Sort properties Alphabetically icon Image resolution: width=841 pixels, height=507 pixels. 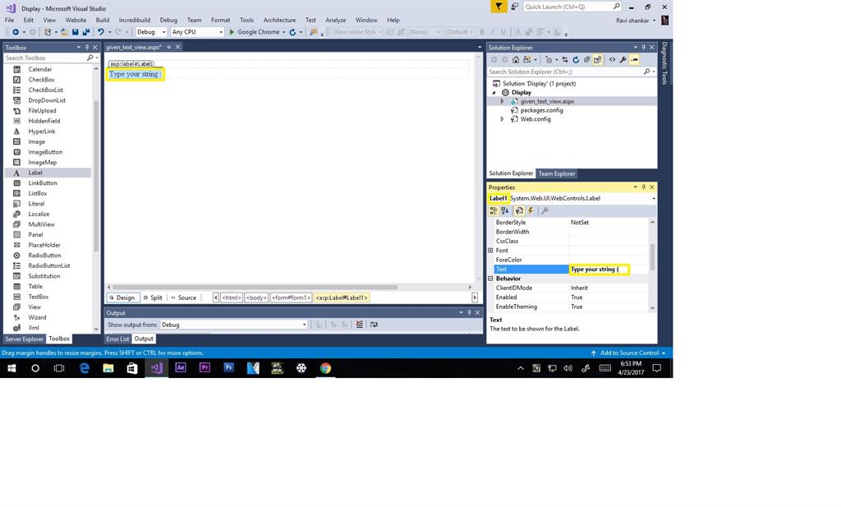click(x=505, y=211)
